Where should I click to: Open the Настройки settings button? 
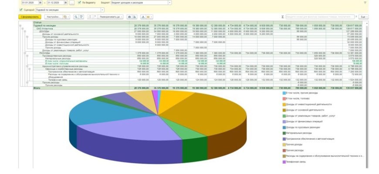pyautogui.click(x=53, y=17)
